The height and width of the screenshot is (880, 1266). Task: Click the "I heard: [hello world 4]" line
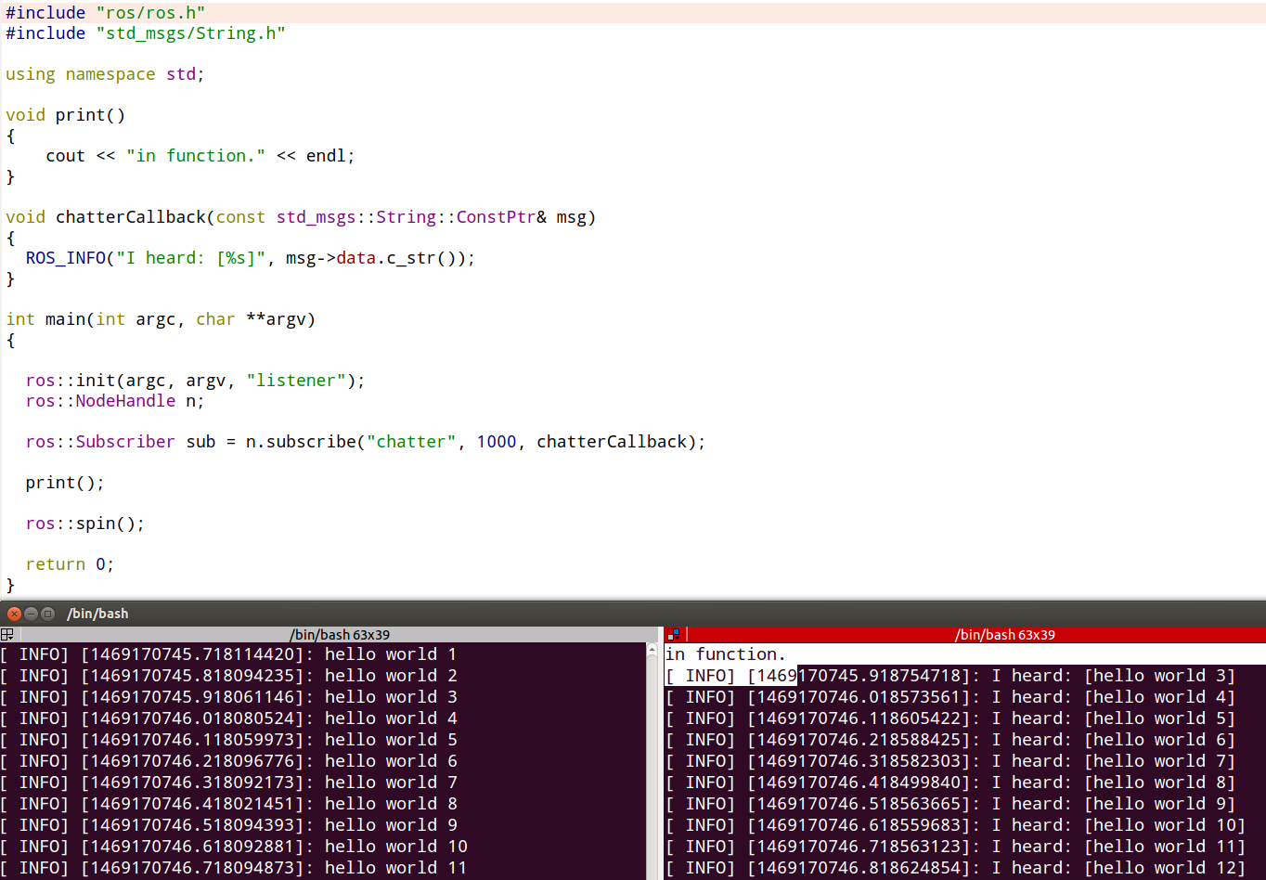(x=950, y=697)
